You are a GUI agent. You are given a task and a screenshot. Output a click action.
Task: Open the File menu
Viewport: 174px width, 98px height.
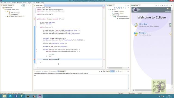point(1,3)
